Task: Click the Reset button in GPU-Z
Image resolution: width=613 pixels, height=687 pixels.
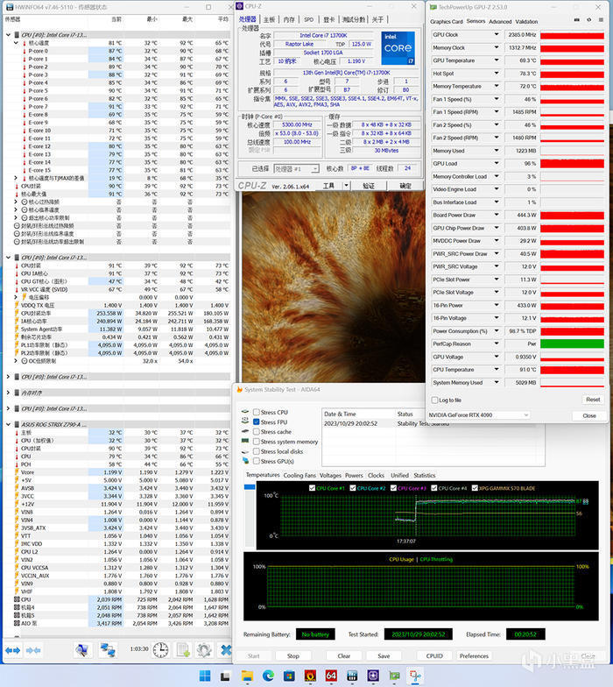Action: [593, 400]
